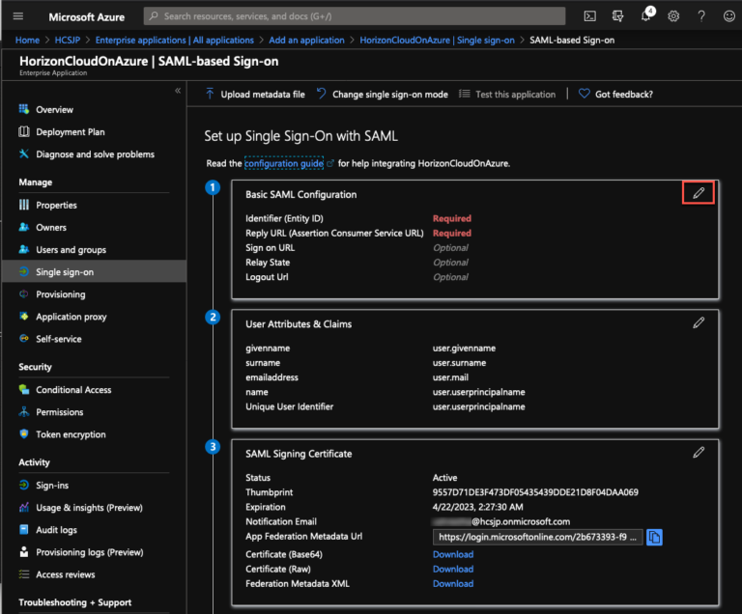Download the Certificate (Base64)
Viewport: 742px width, 614px height.
pos(452,554)
